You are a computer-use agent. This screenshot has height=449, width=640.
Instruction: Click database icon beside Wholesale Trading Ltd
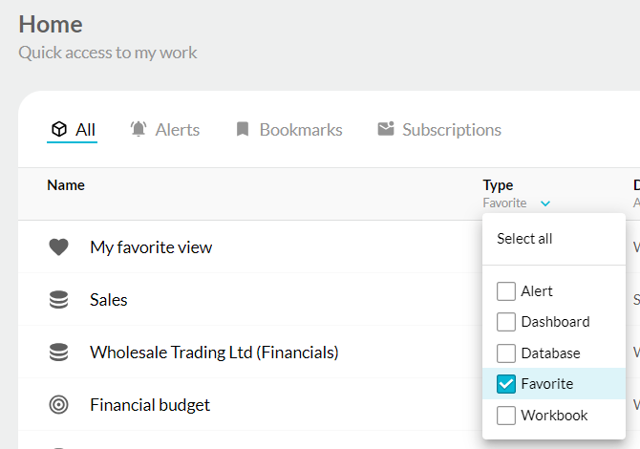point(59,353)
